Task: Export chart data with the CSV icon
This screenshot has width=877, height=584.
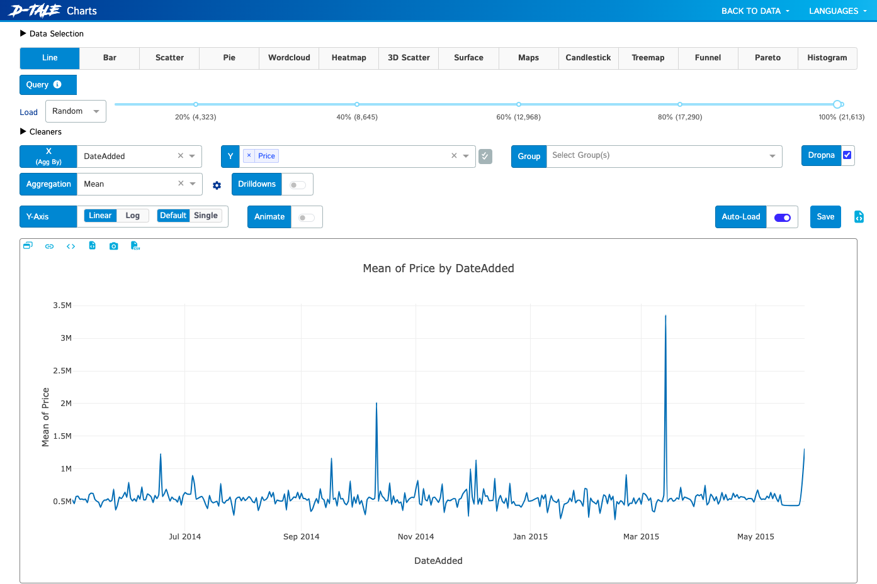Action: tap(135, 246)
